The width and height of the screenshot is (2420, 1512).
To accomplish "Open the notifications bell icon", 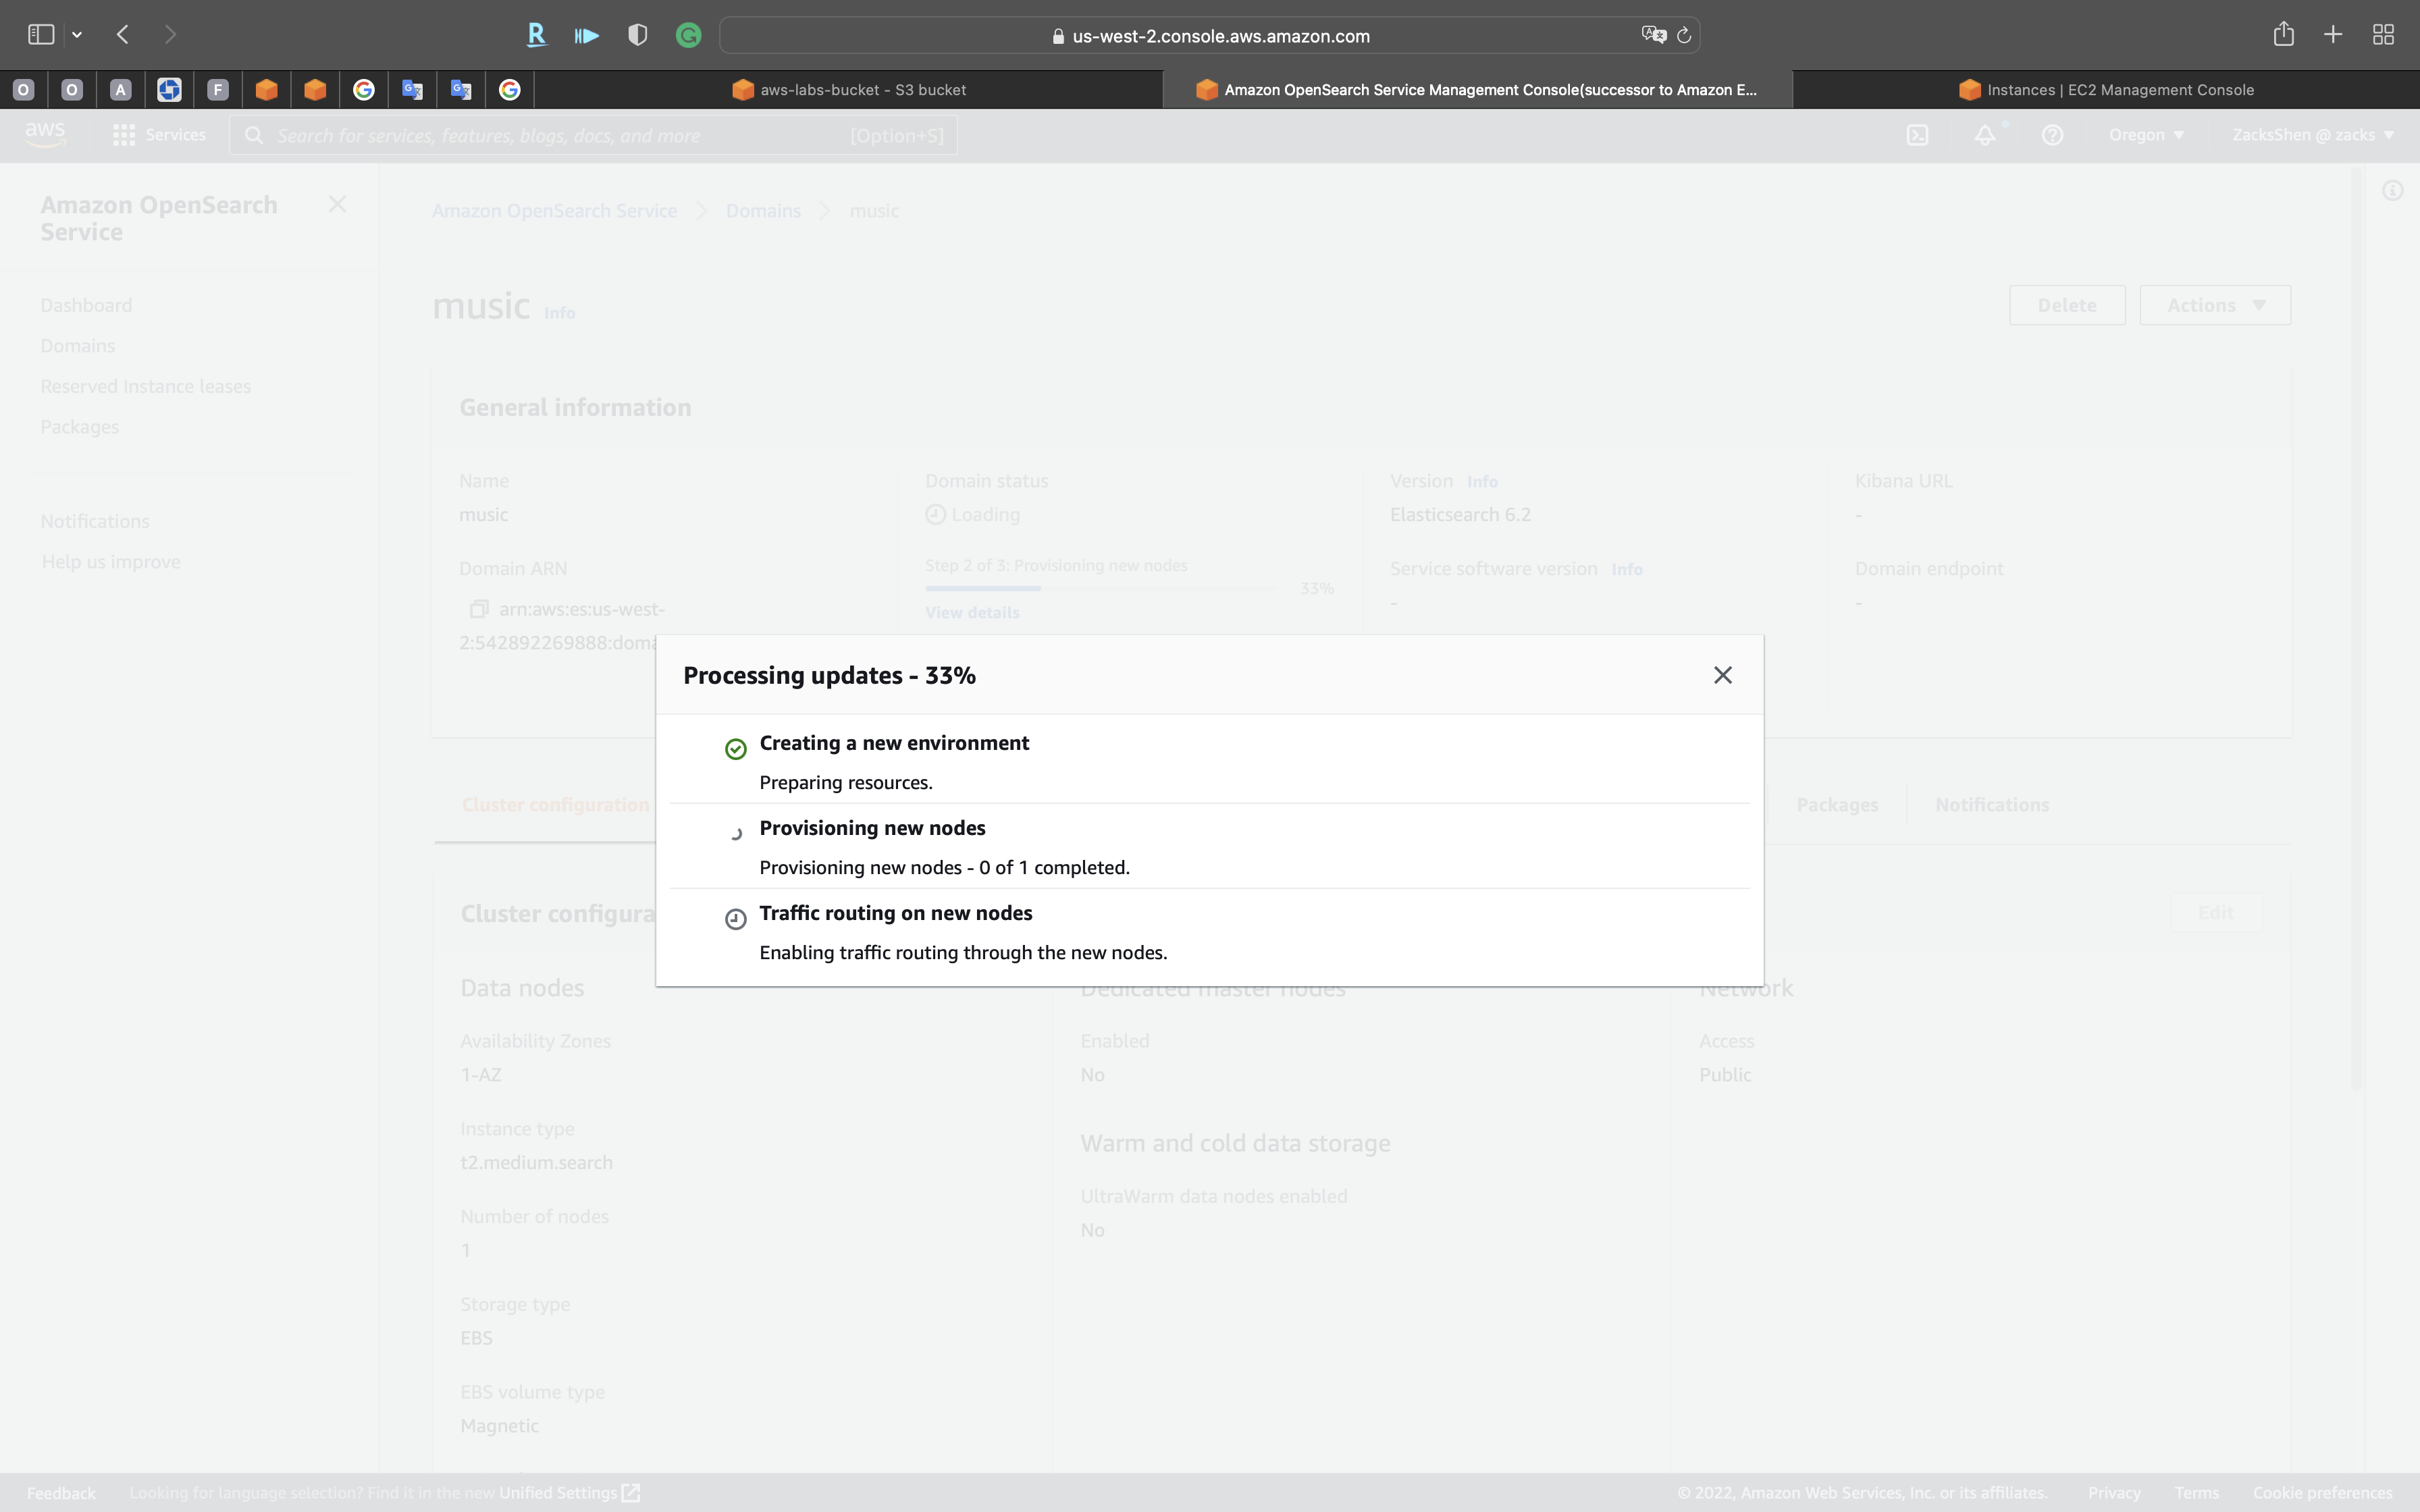I will [1985, 135].
